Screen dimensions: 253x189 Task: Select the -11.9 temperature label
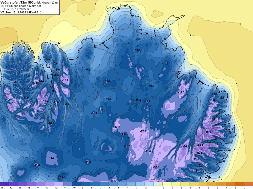coord(215,94)
